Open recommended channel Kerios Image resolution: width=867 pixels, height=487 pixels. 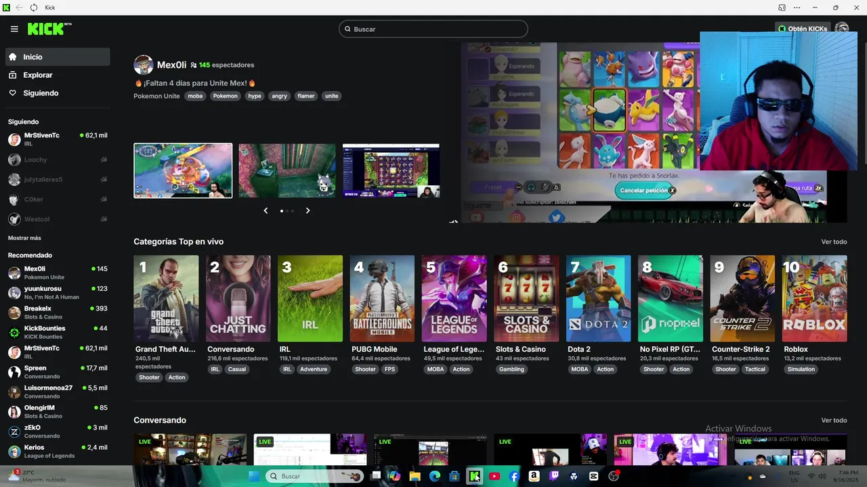(x=58, y=451)
